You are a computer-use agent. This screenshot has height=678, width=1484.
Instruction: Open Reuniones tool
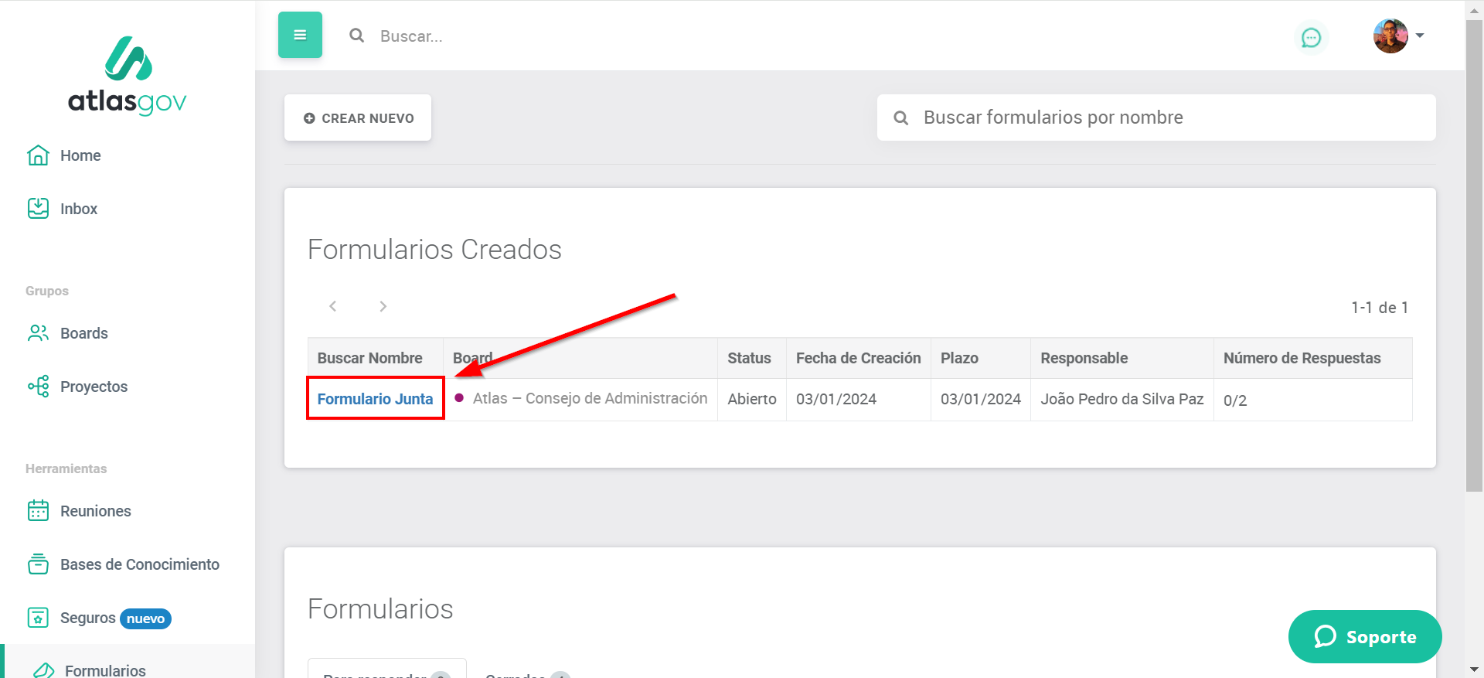pos(95,511)
